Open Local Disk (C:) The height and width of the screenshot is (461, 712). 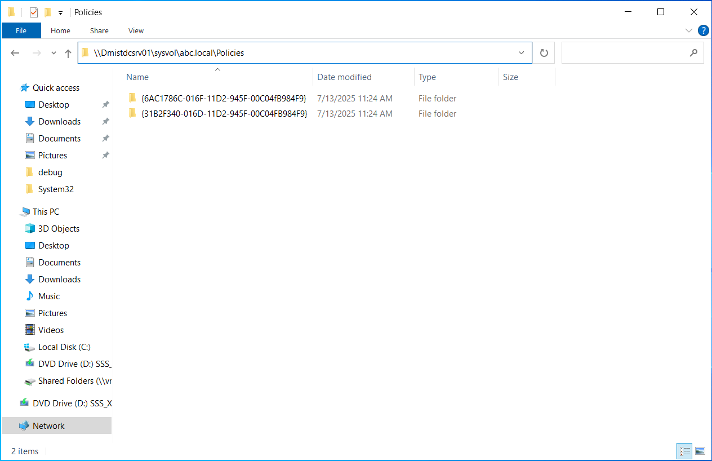click(x=64, y=347)
